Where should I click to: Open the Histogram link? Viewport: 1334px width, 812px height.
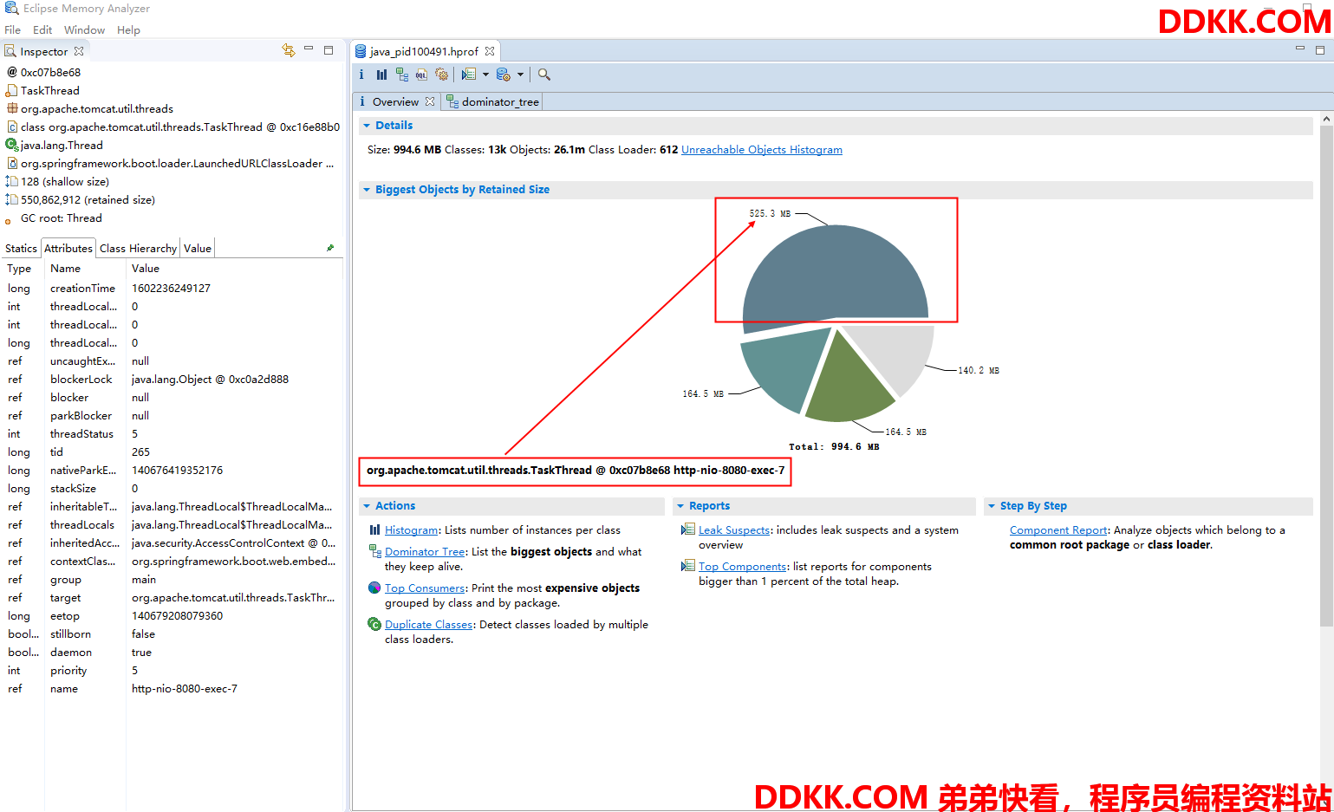click(412, 529)
